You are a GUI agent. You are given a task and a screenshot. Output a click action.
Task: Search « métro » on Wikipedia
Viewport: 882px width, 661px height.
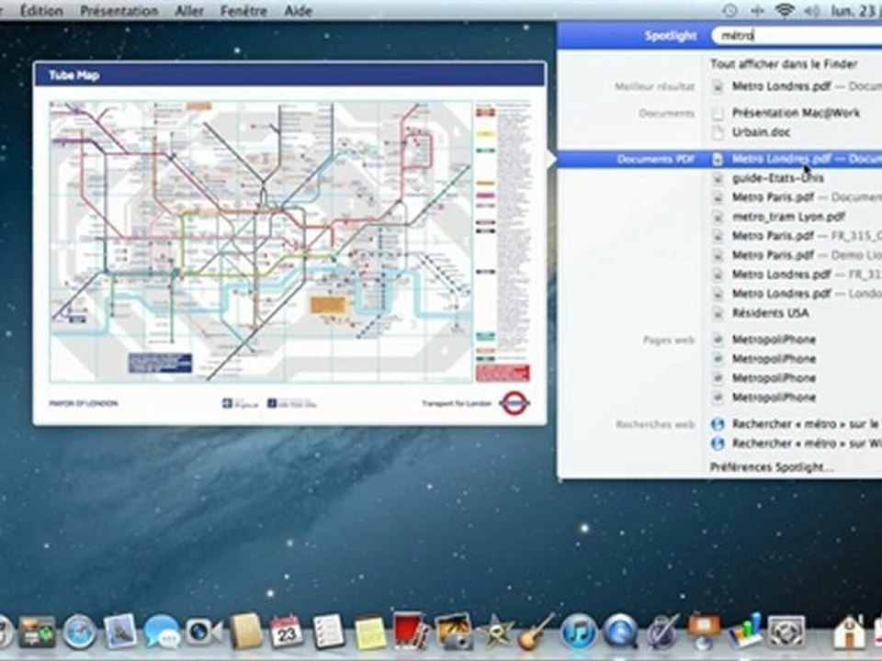(797, 443)
